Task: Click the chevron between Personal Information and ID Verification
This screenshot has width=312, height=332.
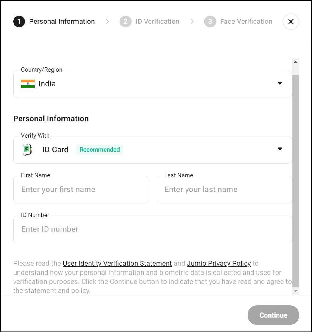Action: 108,21
